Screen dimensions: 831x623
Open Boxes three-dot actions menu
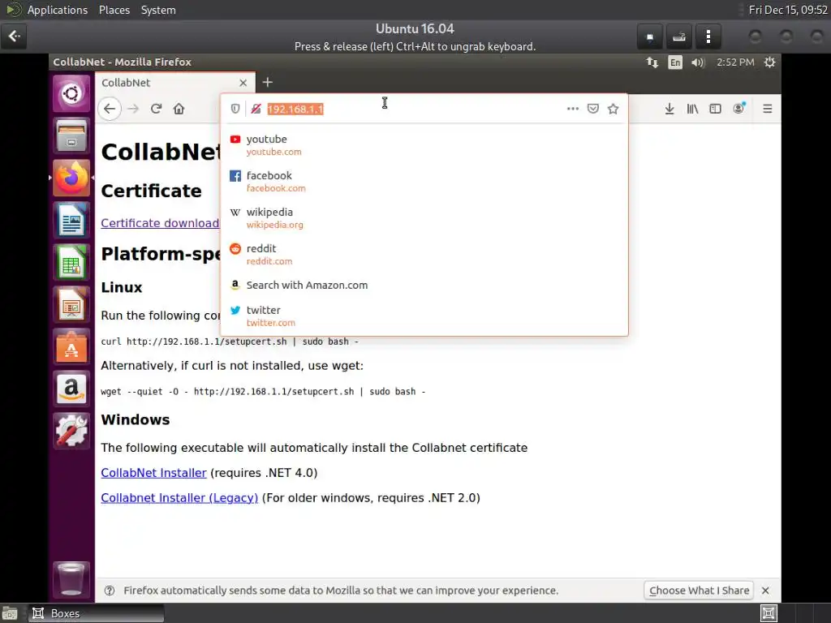(x=708, y=37)
